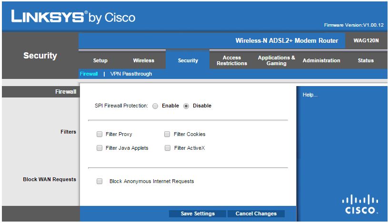The height and width of the screenshot is (223, 388).
Task: Click the Cancel Changes button
Action: coord(256,214)
